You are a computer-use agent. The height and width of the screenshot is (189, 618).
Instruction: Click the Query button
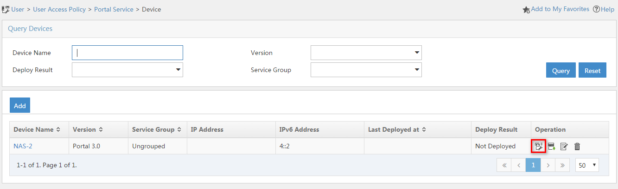[x=561, y=71]
